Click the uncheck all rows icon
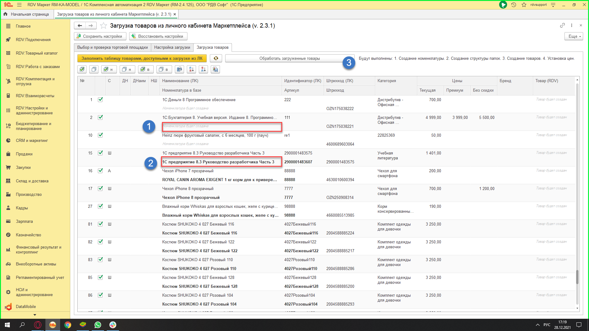589x331 pixels. (94, 70)
